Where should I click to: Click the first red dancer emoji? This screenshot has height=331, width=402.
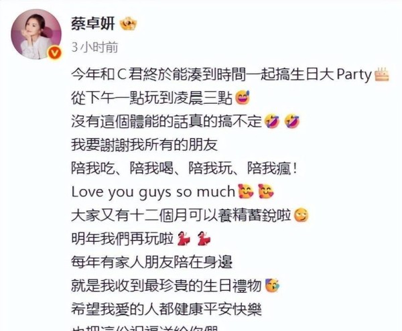click(x=184, y=239)
